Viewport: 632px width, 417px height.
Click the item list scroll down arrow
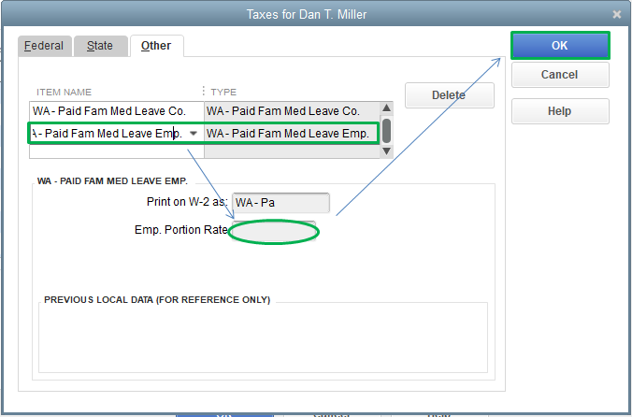pyautogui.click(x=386, y=151)
